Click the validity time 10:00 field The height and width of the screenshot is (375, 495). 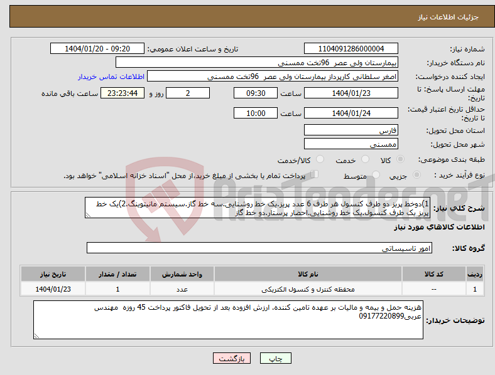point(256,113)
